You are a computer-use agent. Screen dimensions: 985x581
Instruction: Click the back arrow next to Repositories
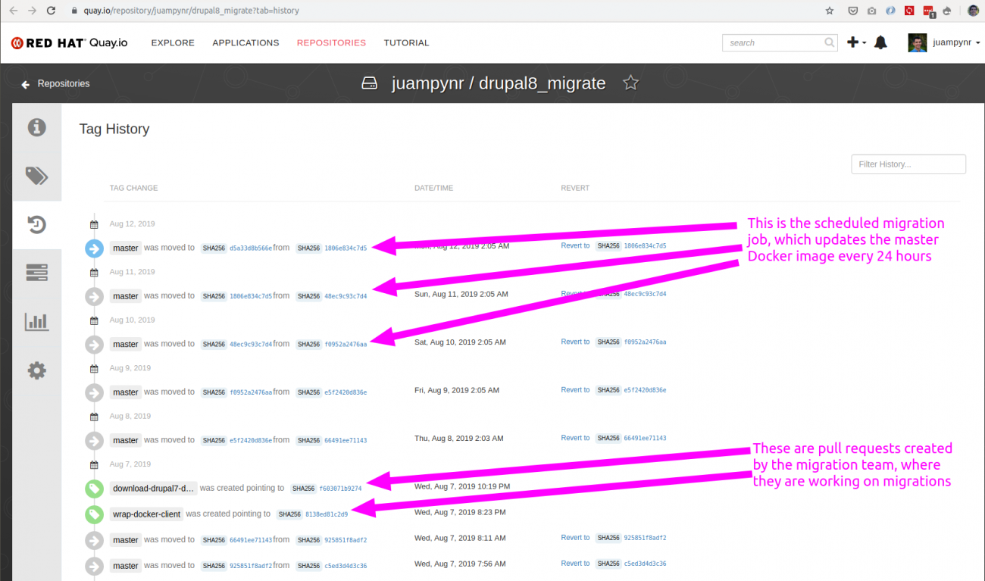tap(26, 84)
